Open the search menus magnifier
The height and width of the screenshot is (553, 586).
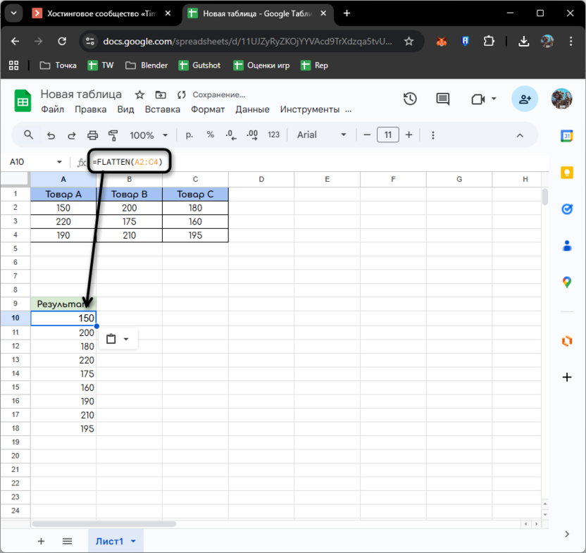pos(28,135)
